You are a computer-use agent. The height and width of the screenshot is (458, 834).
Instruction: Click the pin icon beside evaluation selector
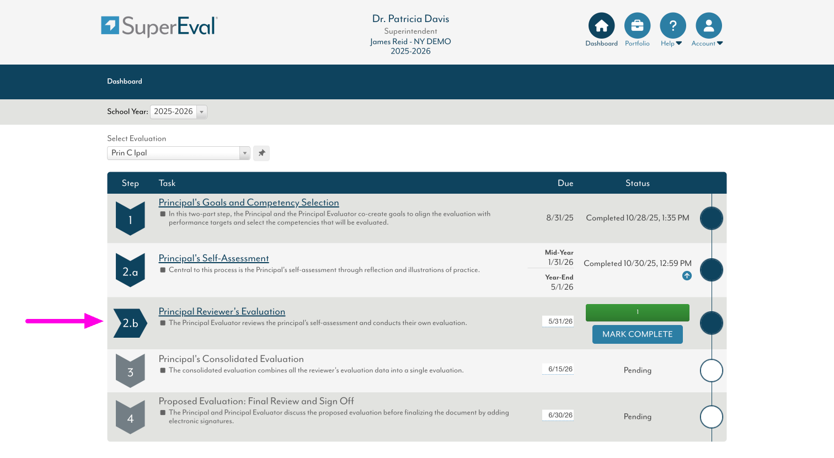coord(261,153)
